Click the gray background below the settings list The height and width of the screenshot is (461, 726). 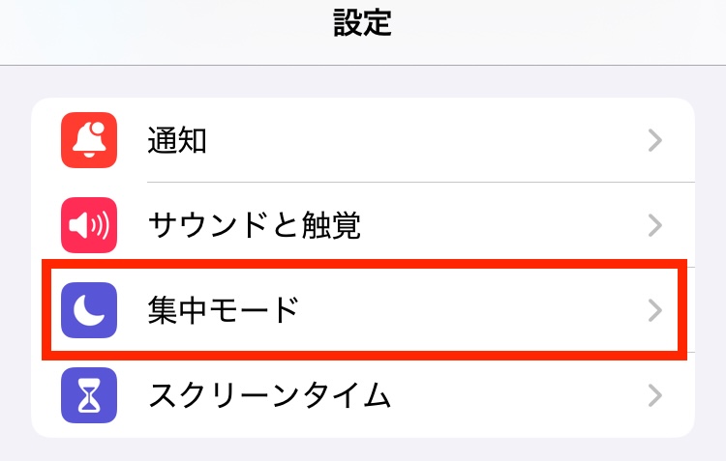coord(363,449)
